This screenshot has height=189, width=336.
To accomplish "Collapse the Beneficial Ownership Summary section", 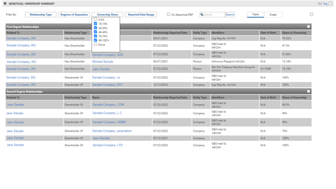I will point(5,3).
